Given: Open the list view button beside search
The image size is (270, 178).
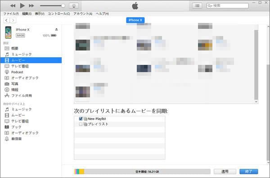Looking at the screenshot, I should click(x=197, y=6).
